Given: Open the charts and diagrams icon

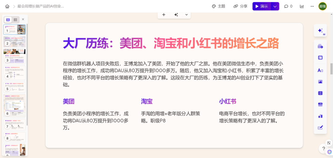Looking at the screenshot, I should point(320,116).
